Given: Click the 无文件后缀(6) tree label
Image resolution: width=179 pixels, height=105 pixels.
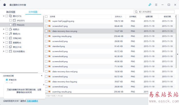Looking at the screenshot, I should [19, 51].
